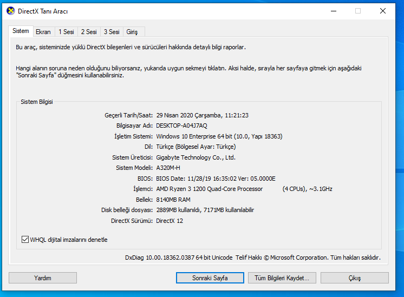Screen dimensions: 404x297
Task: Click the AMD Ryzen 3 1200 processor text
Action: [x=209, y=189]
